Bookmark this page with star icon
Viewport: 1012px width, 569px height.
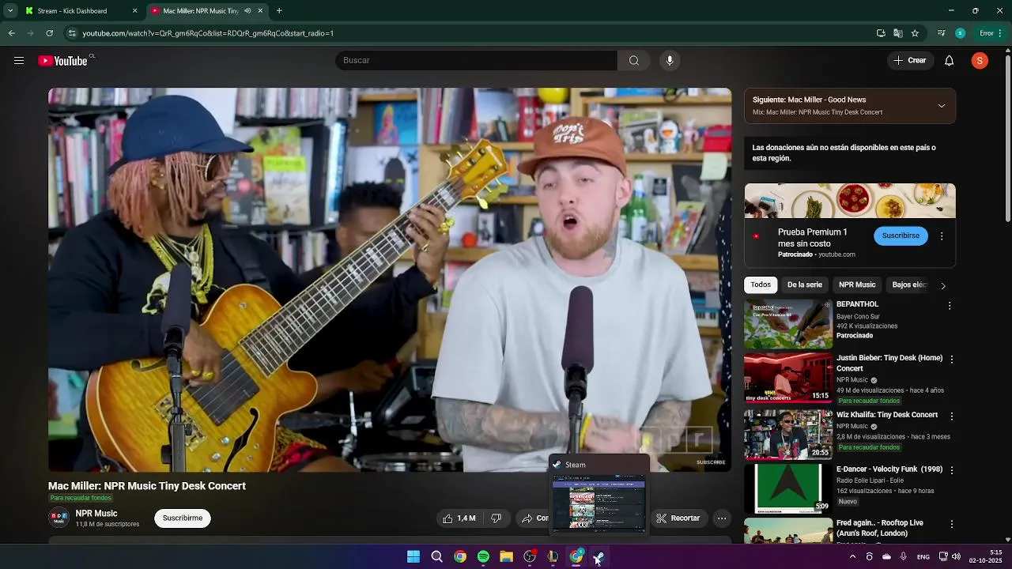pyautogui.click(x=915, y=33)
